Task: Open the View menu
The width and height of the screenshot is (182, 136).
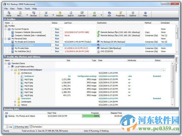Action: pos(12,9)
